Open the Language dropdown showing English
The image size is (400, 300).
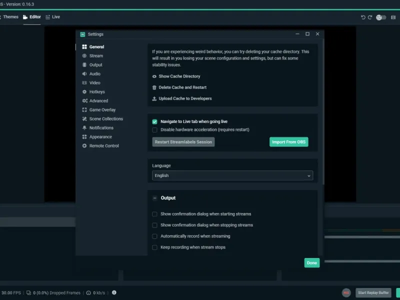[232, 175]
